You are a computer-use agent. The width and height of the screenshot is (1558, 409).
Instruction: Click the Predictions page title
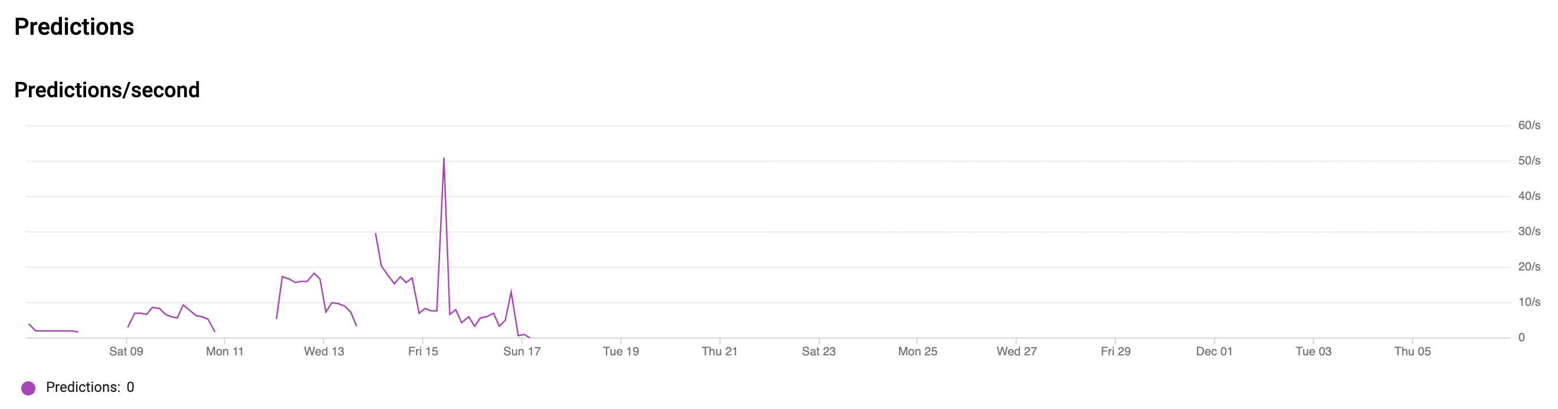pos(74,27)
